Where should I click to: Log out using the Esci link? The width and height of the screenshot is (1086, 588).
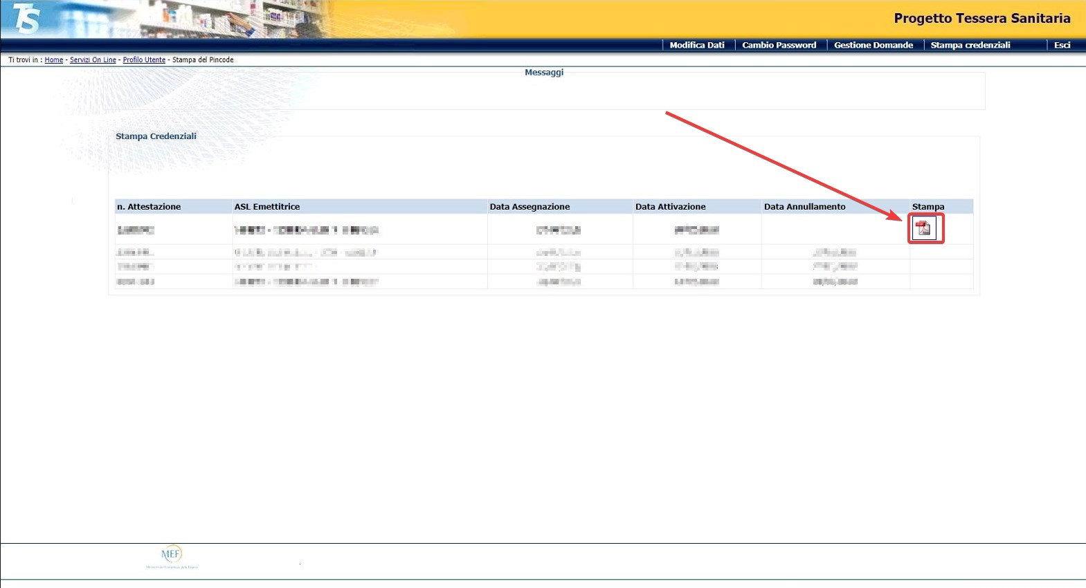pos(1062,45)
